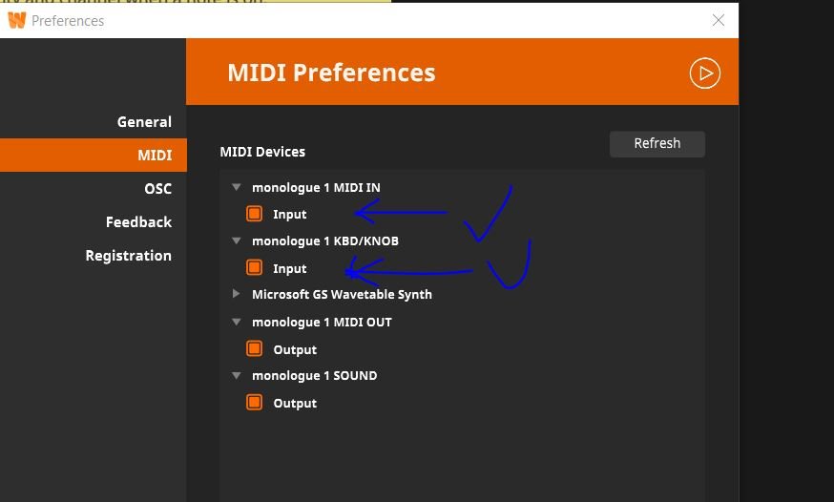The height and width of the screenshot is (502, 834).
Task: Open the Registration tab
Action: (x=128, y=256)
